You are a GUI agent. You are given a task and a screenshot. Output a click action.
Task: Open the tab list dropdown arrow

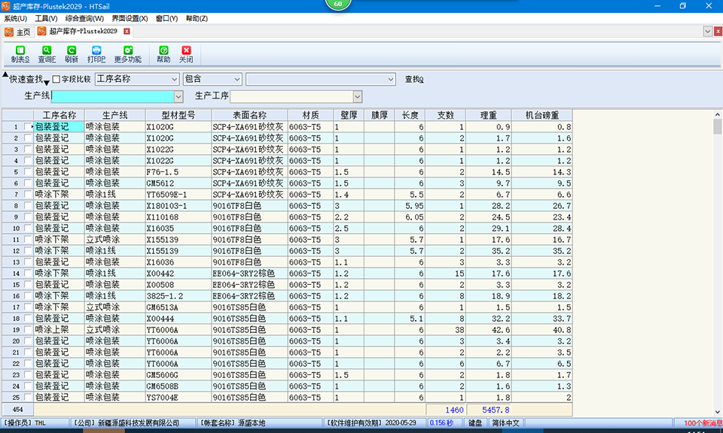(708, 32)
